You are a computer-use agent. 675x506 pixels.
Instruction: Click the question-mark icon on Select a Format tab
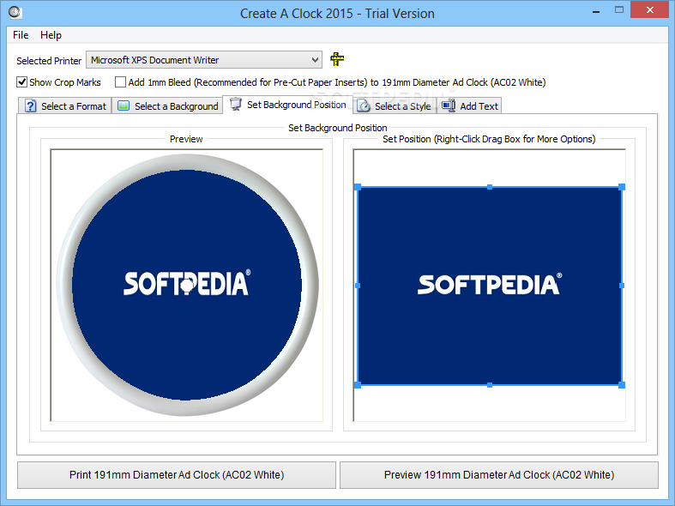[31, 105]
